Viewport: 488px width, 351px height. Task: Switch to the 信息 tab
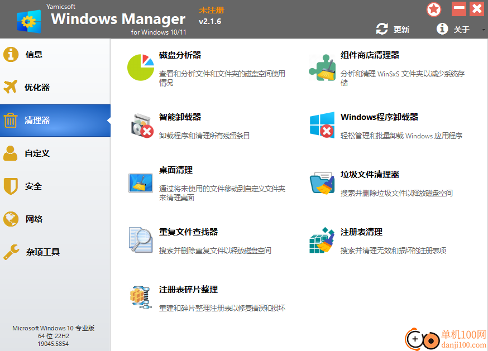pyautogui.click(x=55, y=55)
